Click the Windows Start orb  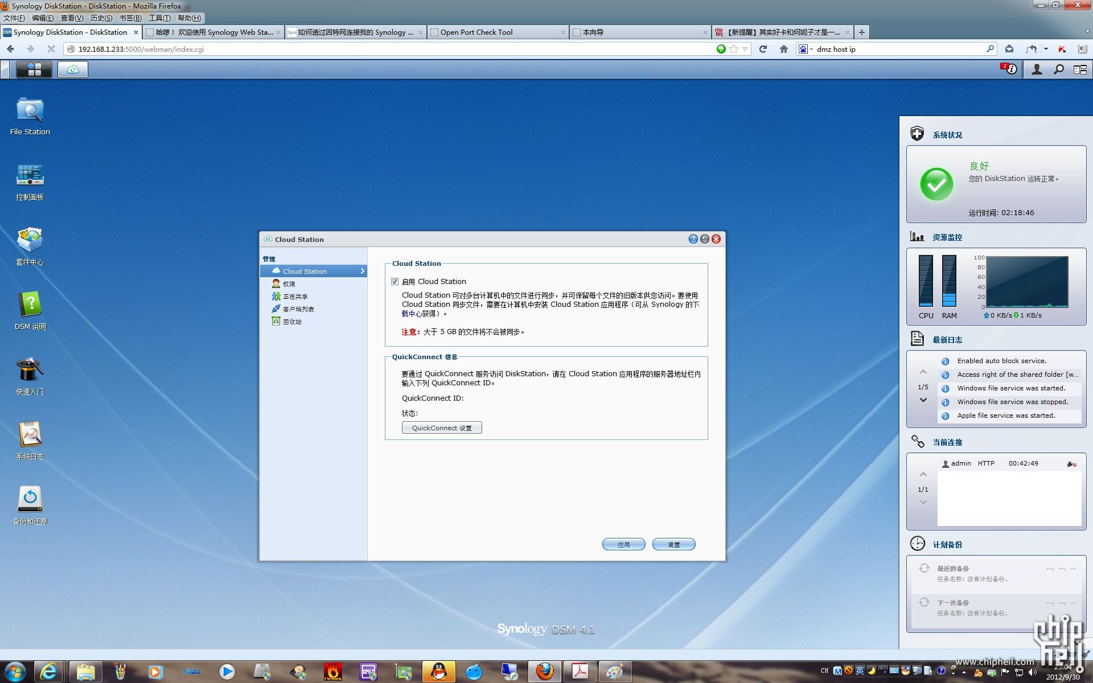pos(15,672)
